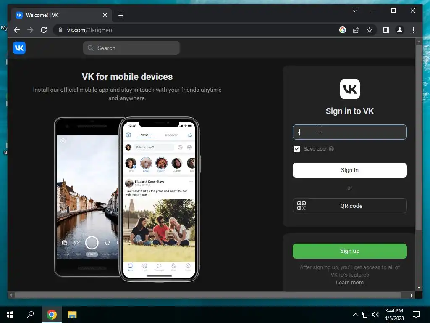430x323 pixels.
Task: Click the "VK for mobile devices" heading
Action: [127, 77]
